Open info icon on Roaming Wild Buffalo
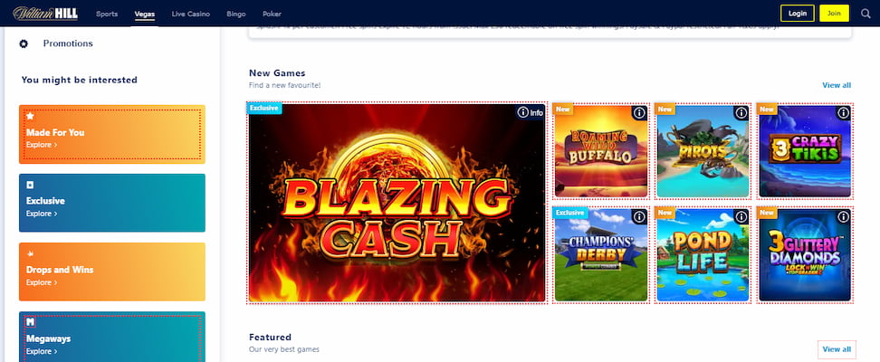880x362 pixels. 639,113
